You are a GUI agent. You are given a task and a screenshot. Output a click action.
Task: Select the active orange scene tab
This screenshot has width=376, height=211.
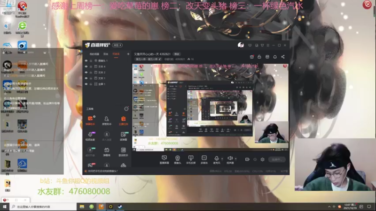pyautogui.click(x=116, y=54)
